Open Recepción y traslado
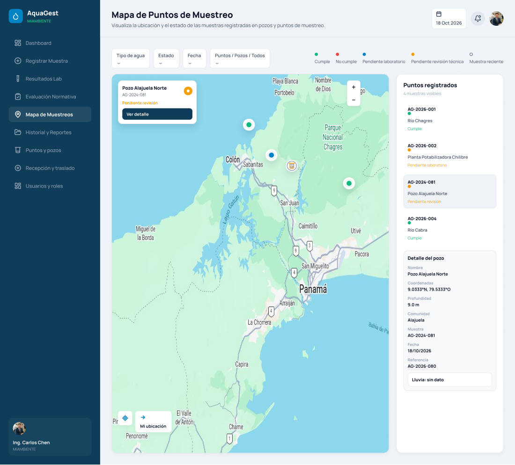Viewport: 515px width, 465px height. point(50,168)
